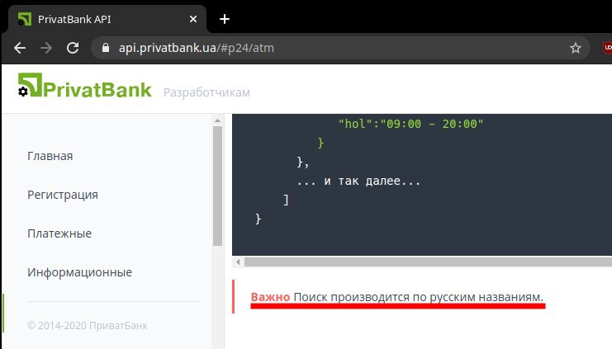This screenshot has height=349, width=612.
Task: Click the padlock site info icon
Action: (106, 48)
